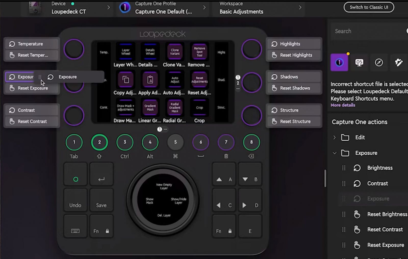Collapse the Exposure actions folder
This screenshot has height=259, width=408.
click(335, 153)
